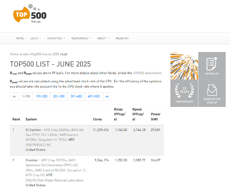This screenshot has width=230, height=190.
Task: Open the 25 Years Anniversary laurel tile
Action: [184, 93]
